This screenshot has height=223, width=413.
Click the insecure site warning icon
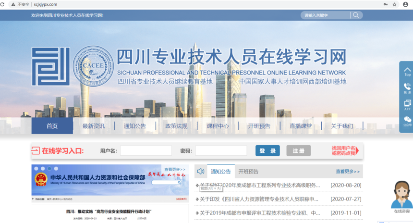point(13,4)
